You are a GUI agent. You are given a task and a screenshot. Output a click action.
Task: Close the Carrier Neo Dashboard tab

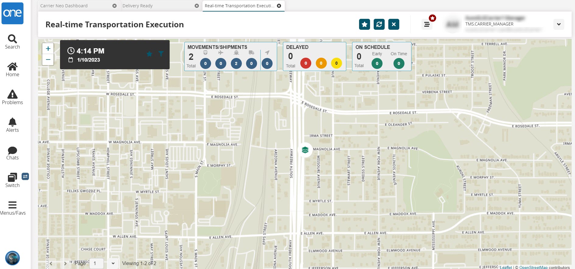[115, 6]
